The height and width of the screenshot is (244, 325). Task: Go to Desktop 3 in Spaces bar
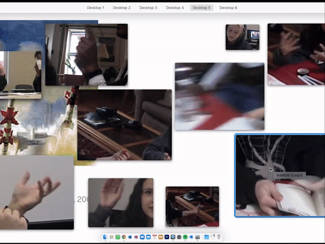coord(148,8)
